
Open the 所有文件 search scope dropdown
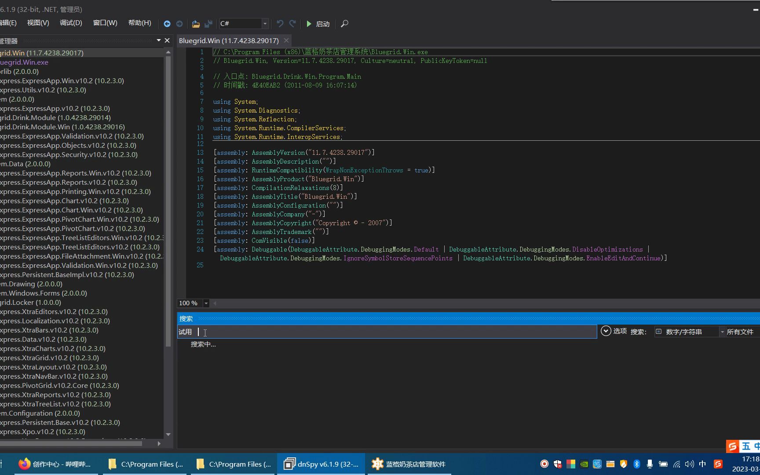coord(743,332)
